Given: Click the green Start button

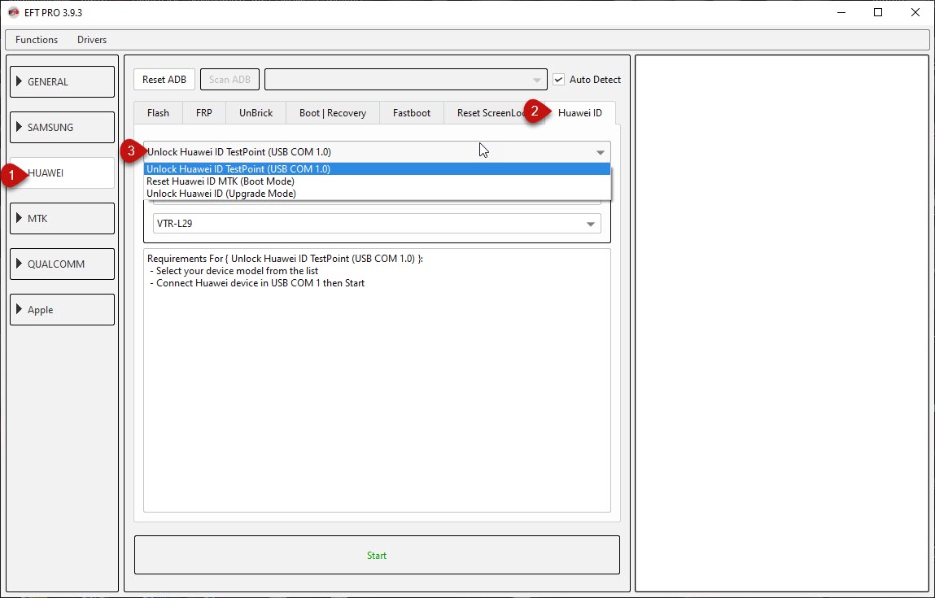Looking at the screenshot, I should pyautogui.click(x=377, y=555).
